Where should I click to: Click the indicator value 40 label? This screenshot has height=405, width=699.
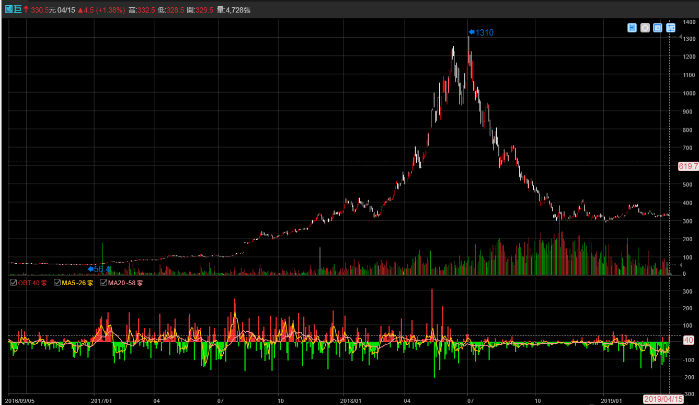coord(688,341)
